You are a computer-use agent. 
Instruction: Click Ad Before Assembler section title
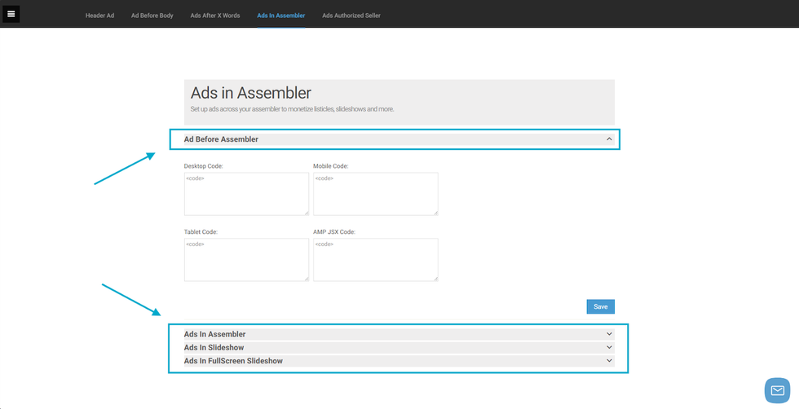coord(221,139)
